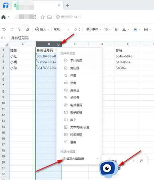Choose 下拉选项 column type
Viewport: 154px width, 180px height.
click(79, 61)
